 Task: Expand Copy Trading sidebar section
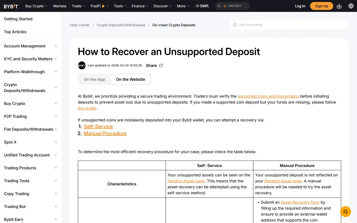(x=31, y=194)
